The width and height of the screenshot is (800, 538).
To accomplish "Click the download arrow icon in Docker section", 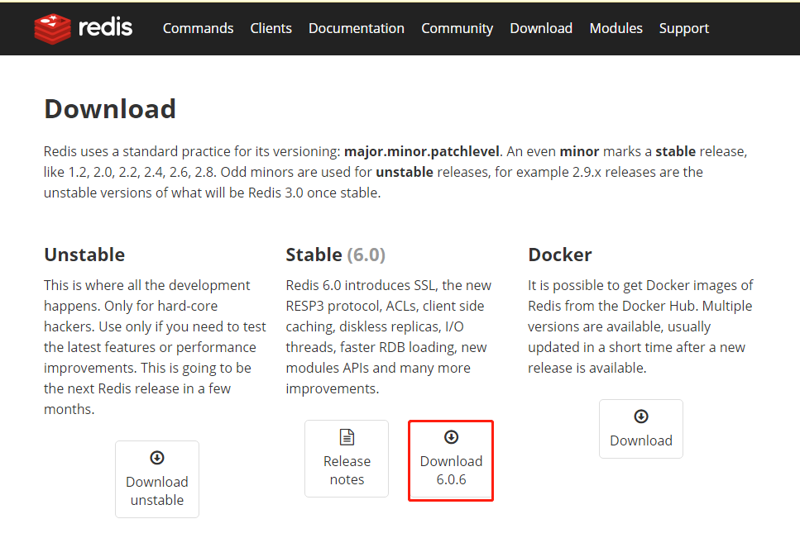I will 641,417.
